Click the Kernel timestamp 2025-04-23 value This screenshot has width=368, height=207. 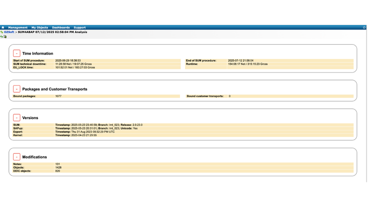tap(76, 135)
